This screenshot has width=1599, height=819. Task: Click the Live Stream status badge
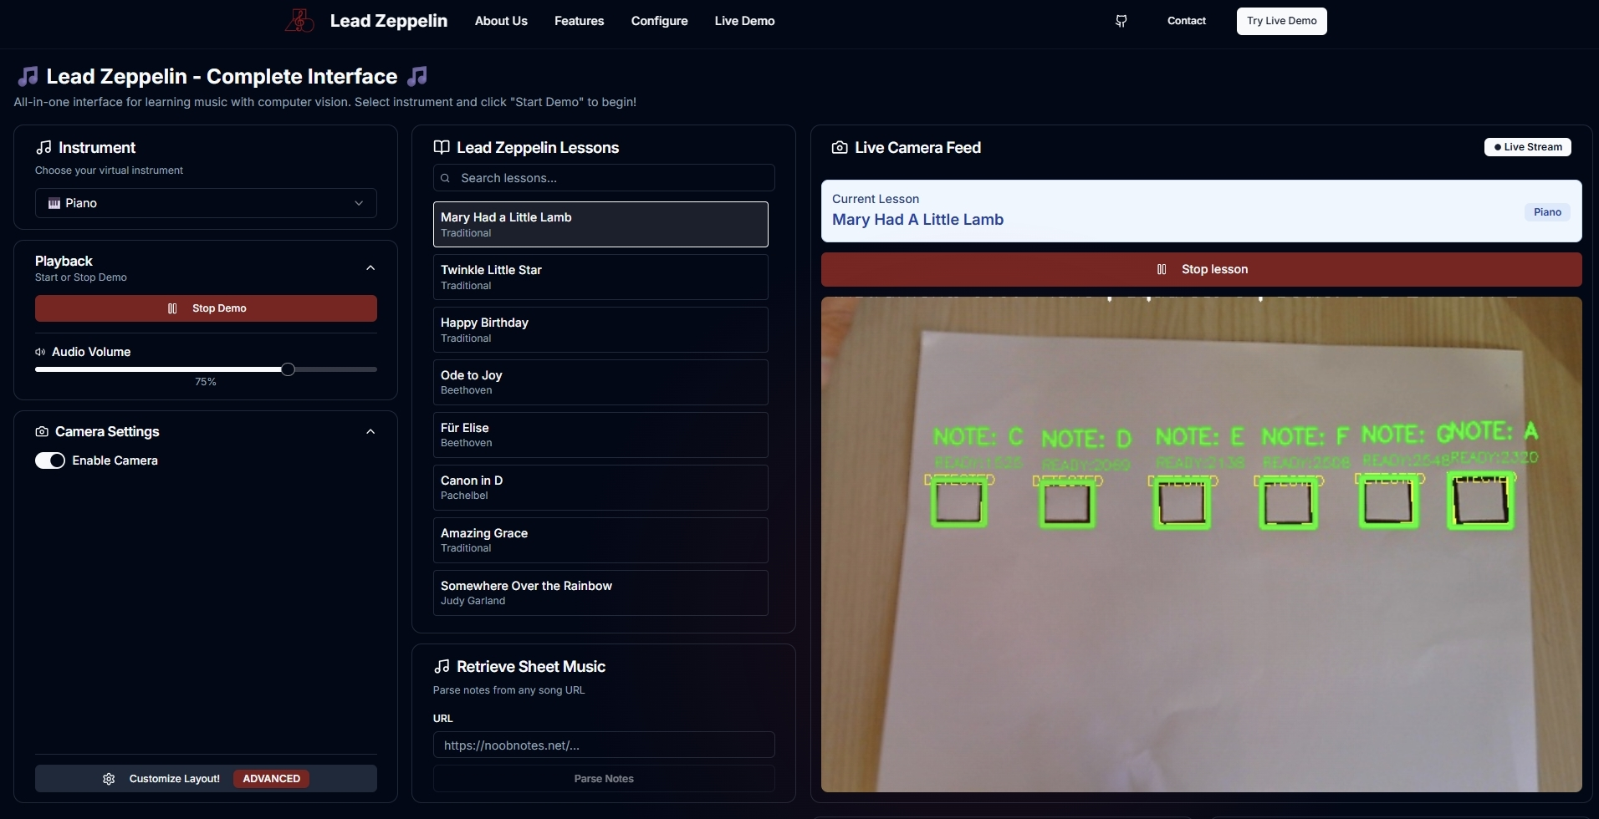1527,147
